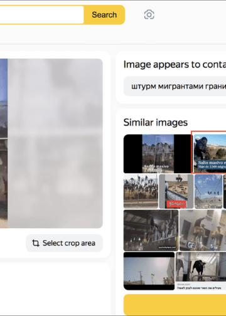Click the yellow Search button
The height and width of the screenshot is (316, 226).
coord(104,15)
